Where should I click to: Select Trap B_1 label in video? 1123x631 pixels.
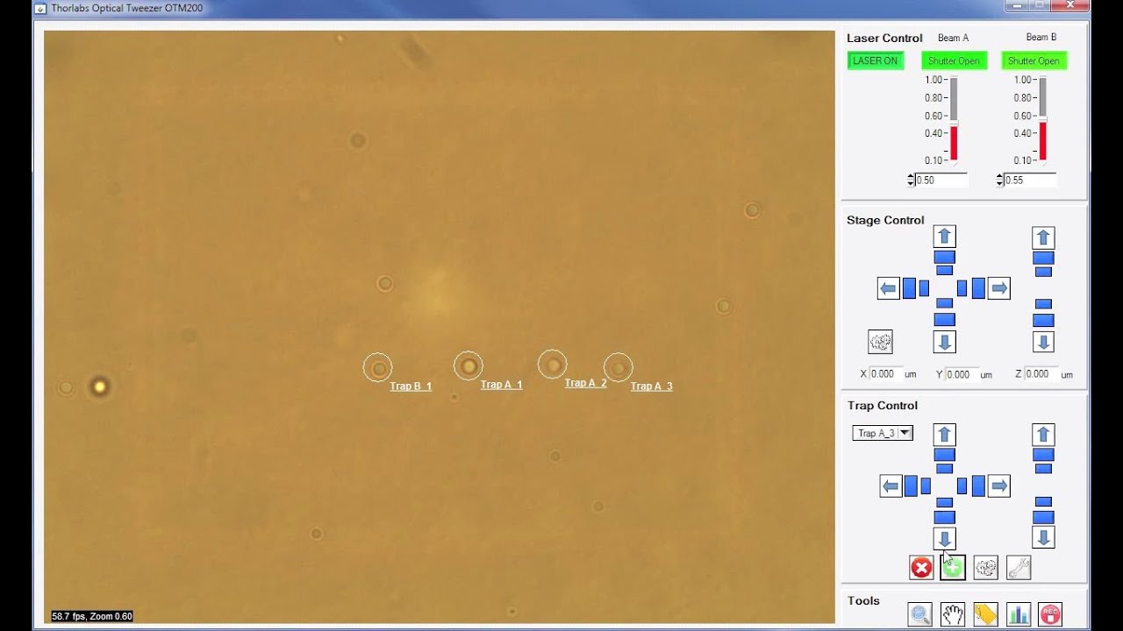(411, 386)
